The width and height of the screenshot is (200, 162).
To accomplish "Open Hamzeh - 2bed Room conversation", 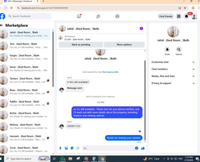I will [x=25, y=138].
